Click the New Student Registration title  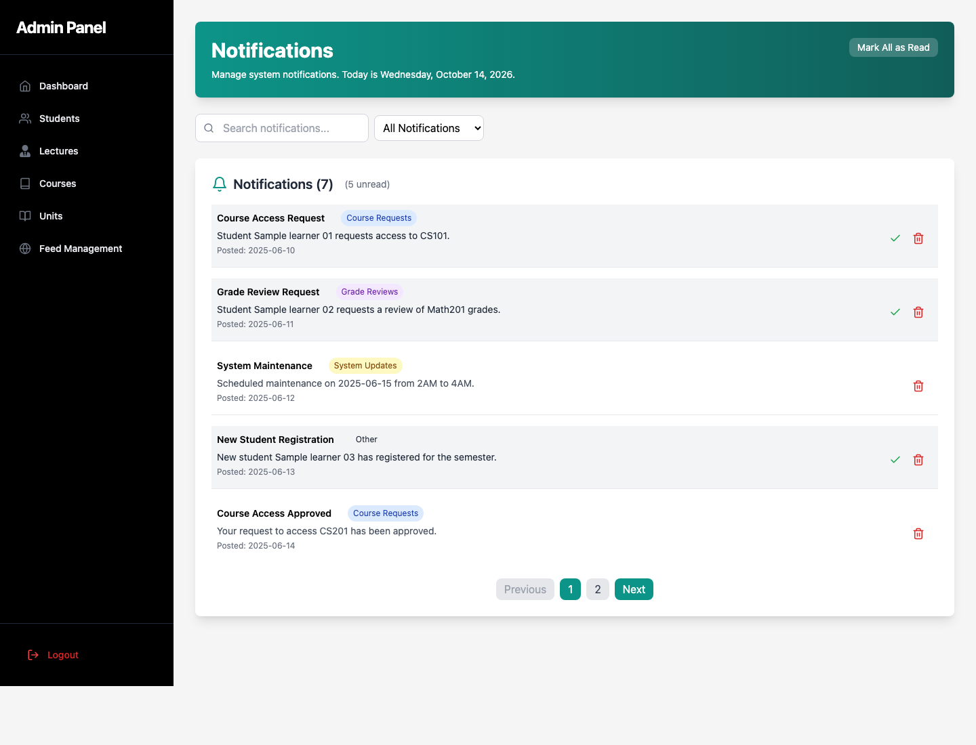[x=275, y=440]
